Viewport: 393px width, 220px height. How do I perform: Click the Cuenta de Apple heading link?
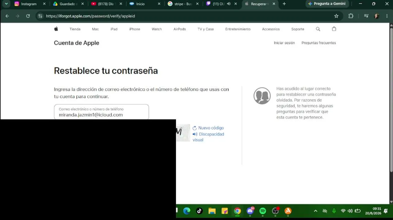point(77,43)
